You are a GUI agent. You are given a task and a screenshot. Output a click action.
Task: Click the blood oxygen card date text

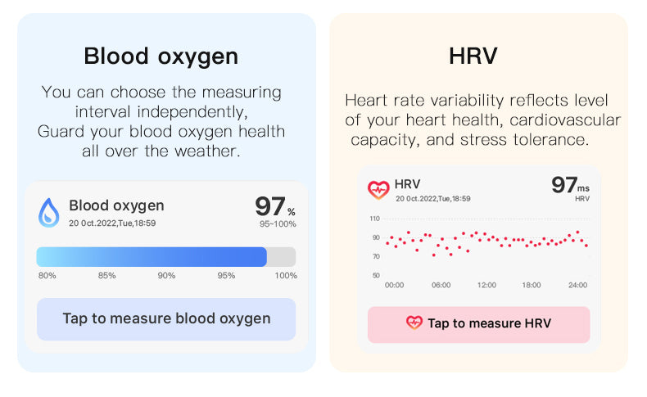[112, 223]
